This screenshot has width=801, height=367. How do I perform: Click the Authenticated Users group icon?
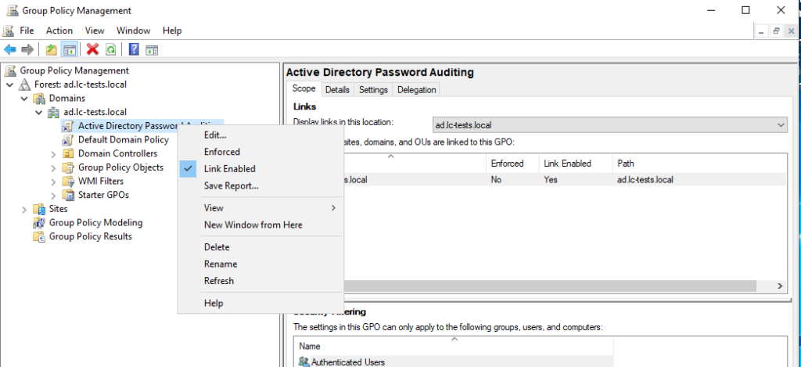304,362
